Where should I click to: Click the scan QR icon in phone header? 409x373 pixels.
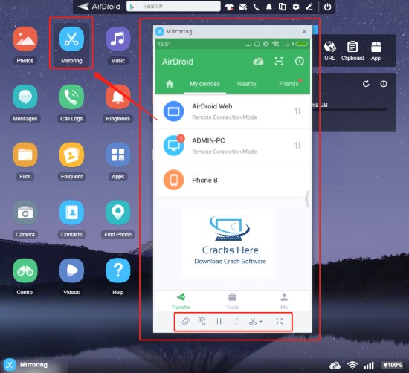(279, 62)
